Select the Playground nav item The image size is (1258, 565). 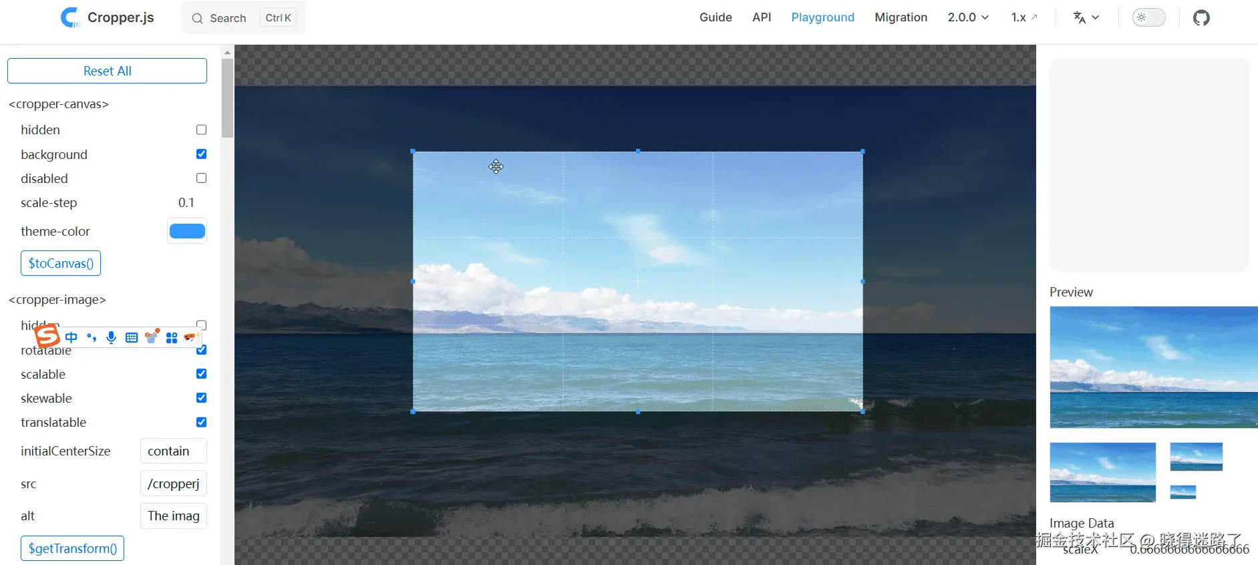[x=822, y=17]
